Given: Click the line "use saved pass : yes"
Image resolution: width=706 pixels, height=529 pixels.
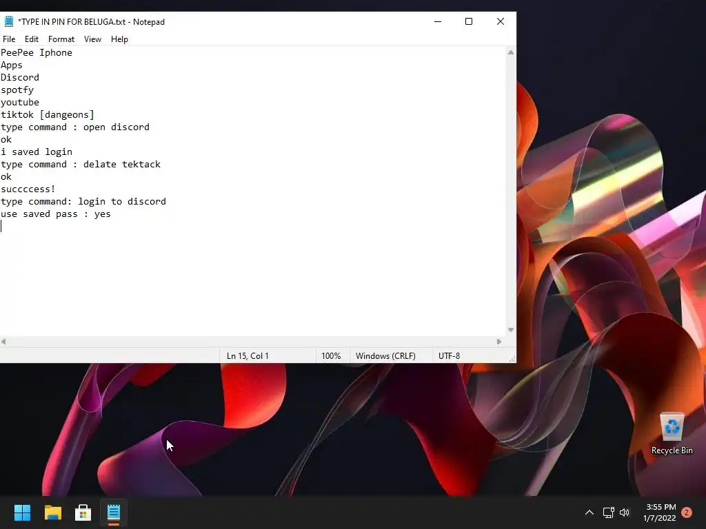Looking at the screenshot, I should 56,214.
